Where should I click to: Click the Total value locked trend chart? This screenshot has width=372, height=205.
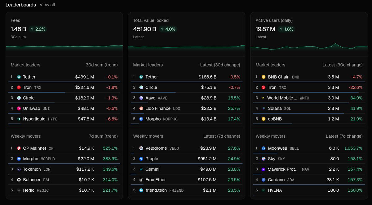[187, 49]
